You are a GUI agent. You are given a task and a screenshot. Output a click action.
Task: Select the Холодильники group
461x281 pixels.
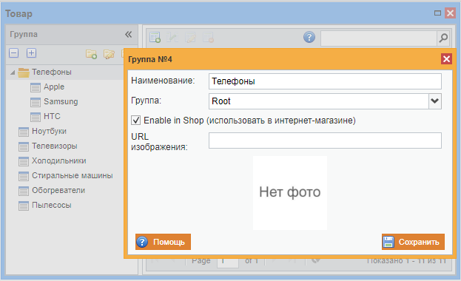(58, 160)
